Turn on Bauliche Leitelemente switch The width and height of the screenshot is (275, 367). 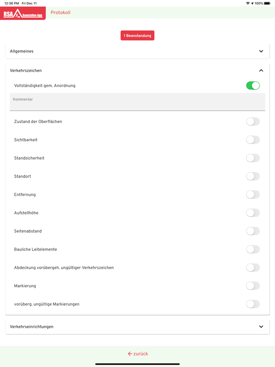click(253, 250)
